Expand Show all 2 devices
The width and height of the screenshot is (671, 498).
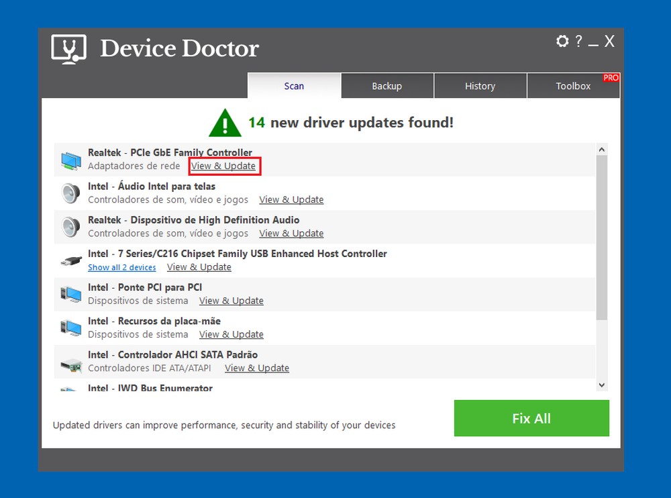121,267
